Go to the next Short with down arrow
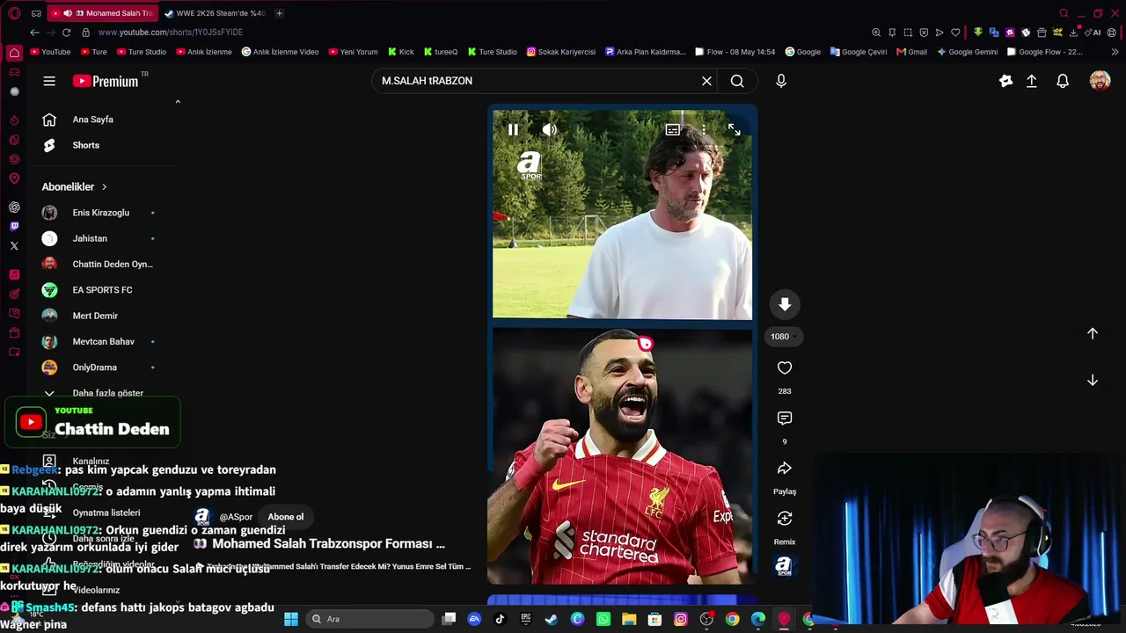 tap(1093, 380)
